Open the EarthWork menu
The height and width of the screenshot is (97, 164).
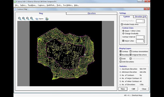[51, 5]
